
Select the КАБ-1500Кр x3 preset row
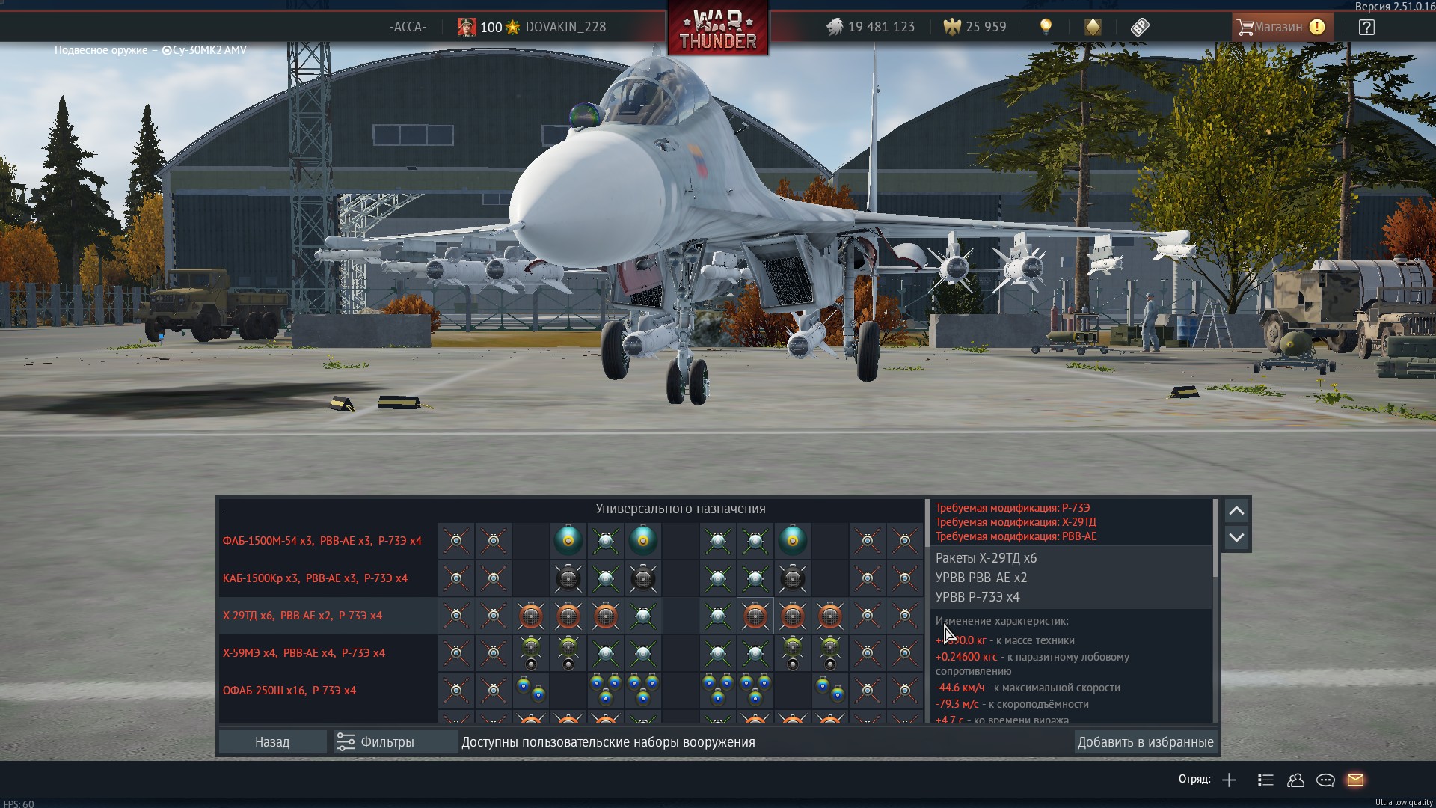(315, 578)
